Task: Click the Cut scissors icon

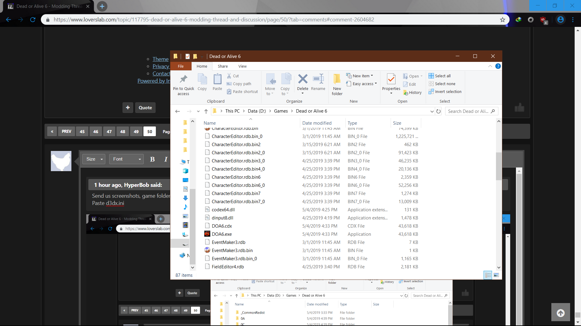Action: coord(229,76)
